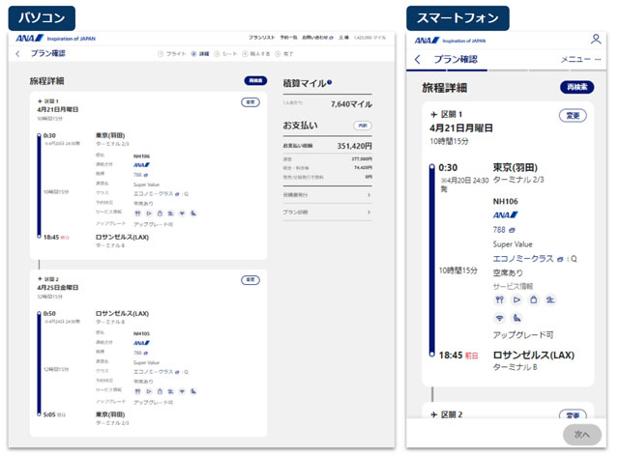This screenshot has height=455, width=619.
Task: Click the meal service icon in smartphone view
Action: 500,300
